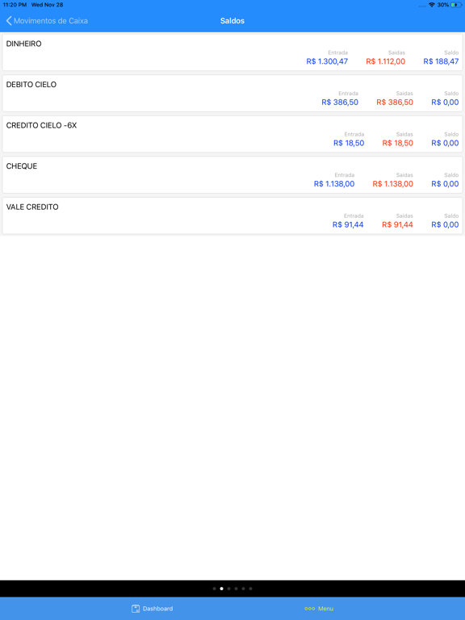465x620 pixels.
Task: Select the DEBITO CIELO row title
Action: tap(31, 84)
